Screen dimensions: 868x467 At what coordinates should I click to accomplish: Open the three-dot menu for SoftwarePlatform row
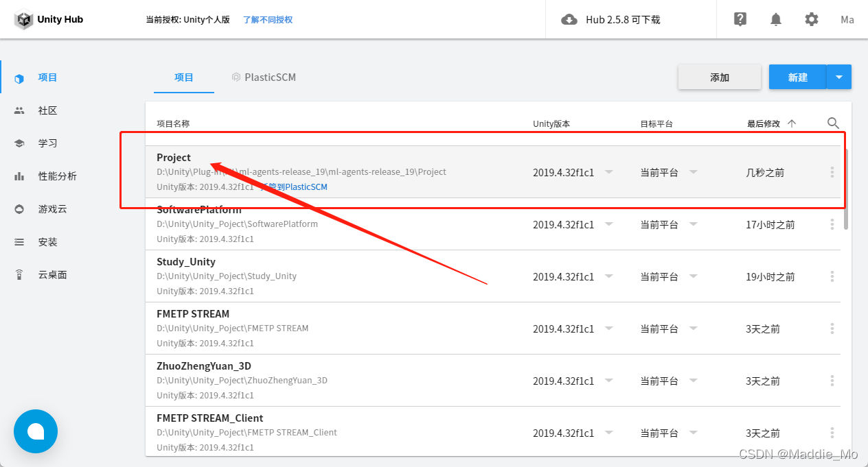click(x=832, y=224)
